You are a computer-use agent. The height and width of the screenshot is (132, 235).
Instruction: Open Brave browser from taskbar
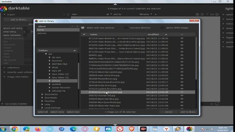point(131,129)
